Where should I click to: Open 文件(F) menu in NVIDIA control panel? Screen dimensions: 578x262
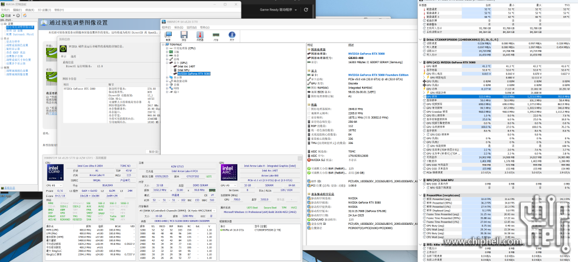5,10
